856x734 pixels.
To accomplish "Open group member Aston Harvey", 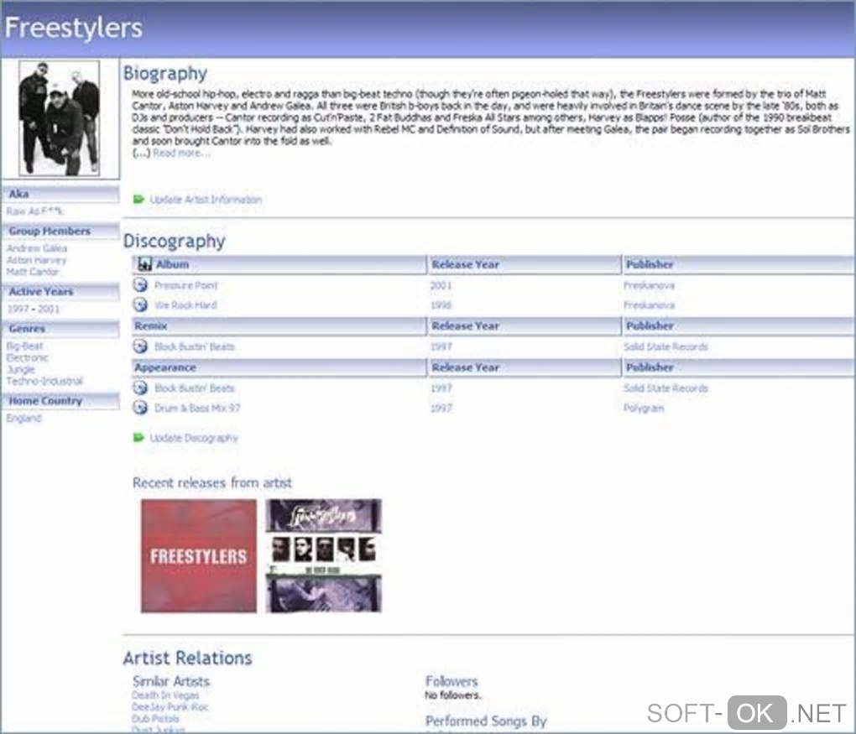I will pos(36,260).
